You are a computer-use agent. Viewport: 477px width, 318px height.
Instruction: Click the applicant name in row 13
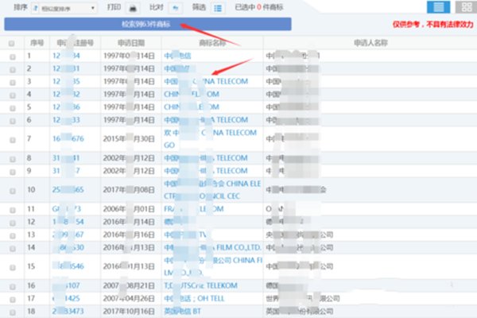coord(300,235)
